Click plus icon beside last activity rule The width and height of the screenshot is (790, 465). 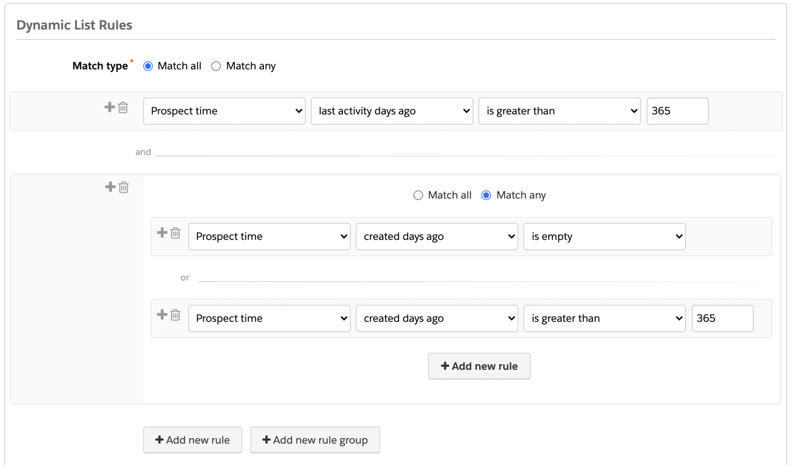click(x=110, y=107)
